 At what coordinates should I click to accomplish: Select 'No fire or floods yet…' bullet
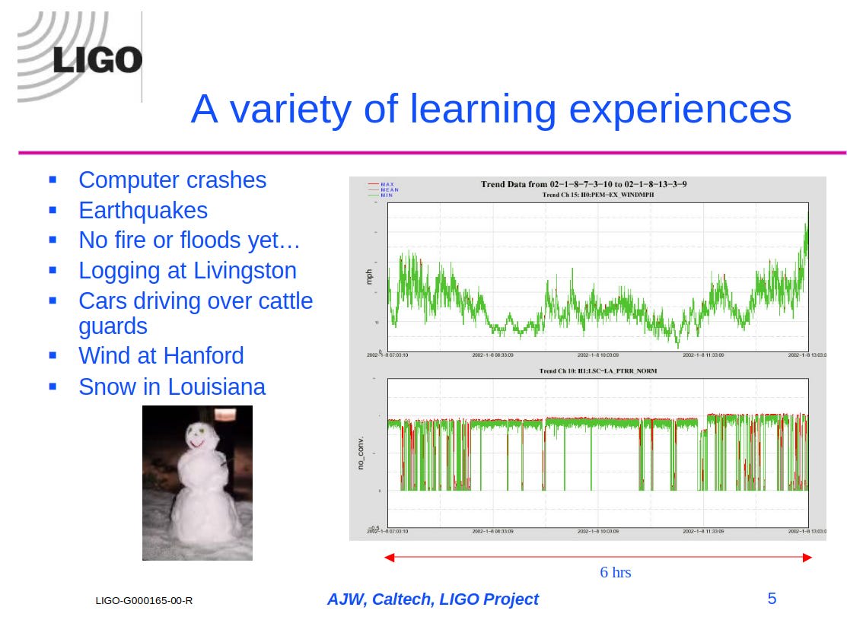pyautogui.click(x=189, y=240)
